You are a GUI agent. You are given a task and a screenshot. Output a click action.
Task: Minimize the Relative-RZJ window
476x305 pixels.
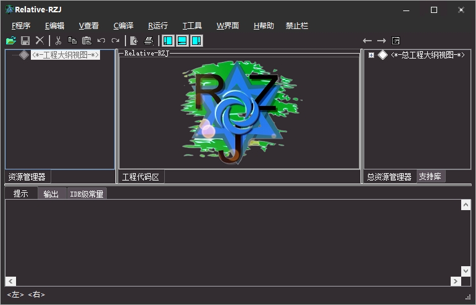click(406, 10)
